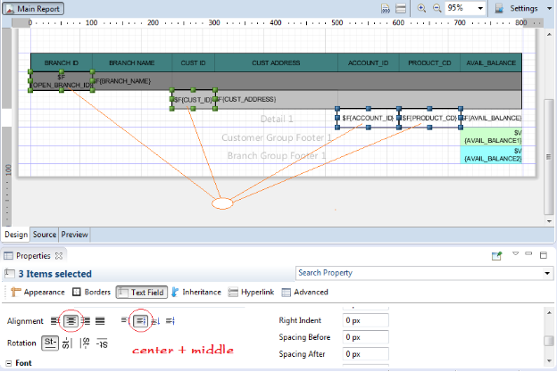Image resolution: width=557 pixels, height=372 pixels.
Task: Toggle rotate left text button
Action: [x=67, y=343]
